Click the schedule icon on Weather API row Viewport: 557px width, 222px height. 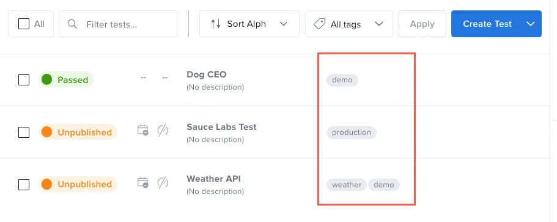(x=143, y=182)
